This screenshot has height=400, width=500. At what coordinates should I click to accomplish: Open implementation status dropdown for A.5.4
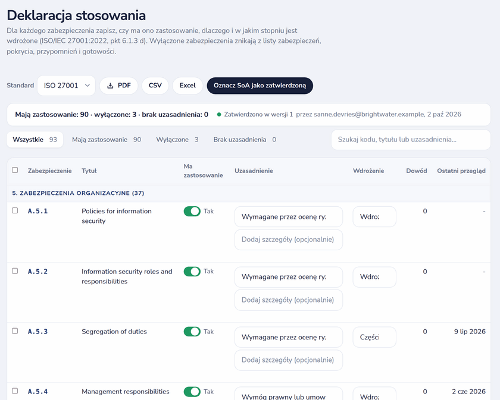pos(374,393)
